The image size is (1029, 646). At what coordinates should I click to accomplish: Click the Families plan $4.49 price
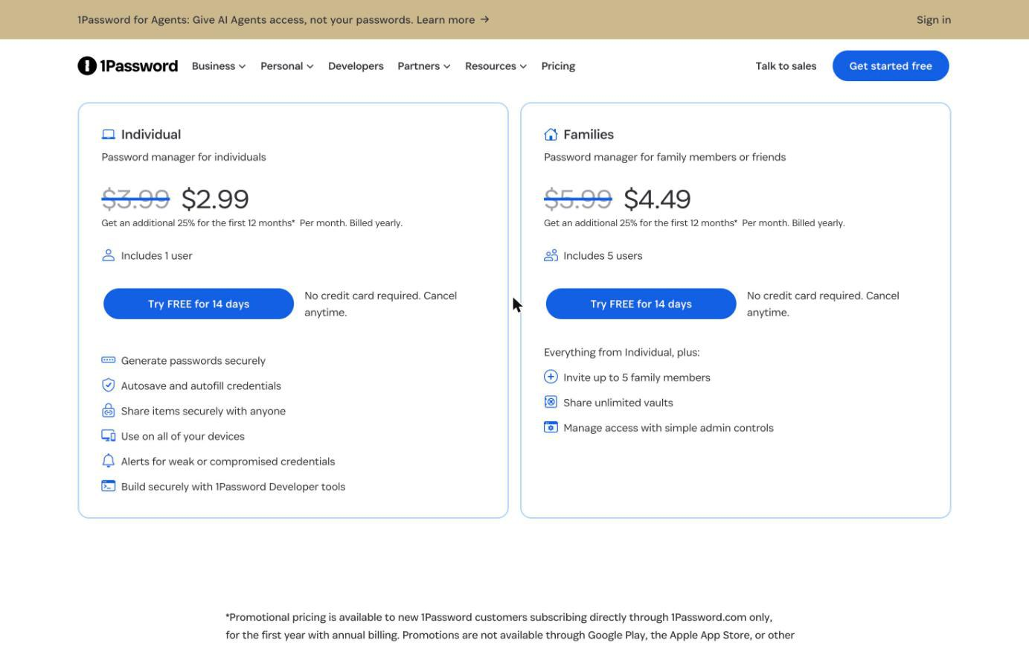(x=658, y=199)
